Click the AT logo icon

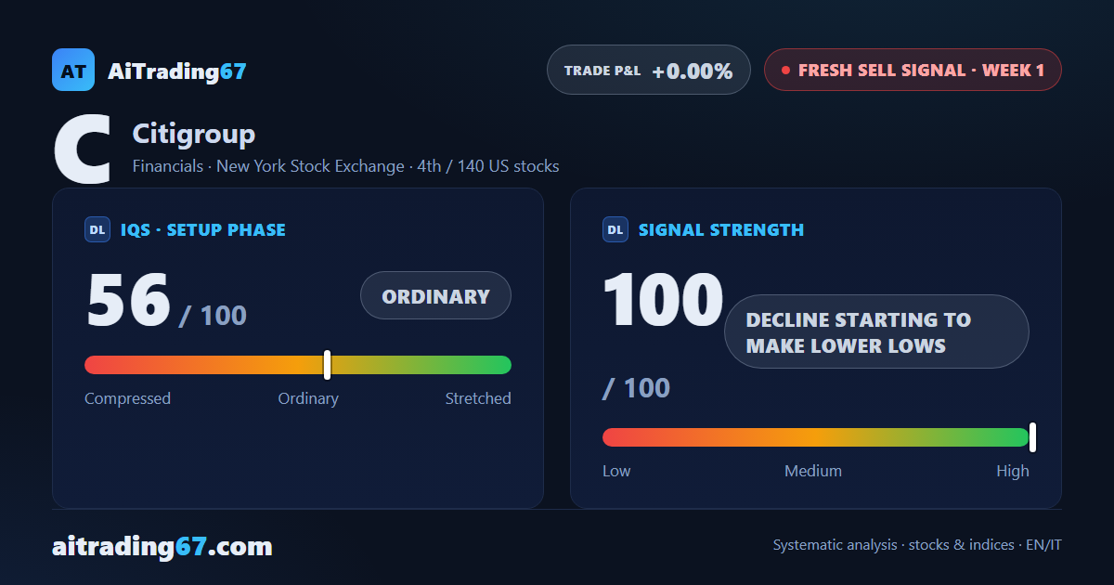73,70
